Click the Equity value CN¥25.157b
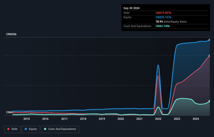 163,17
